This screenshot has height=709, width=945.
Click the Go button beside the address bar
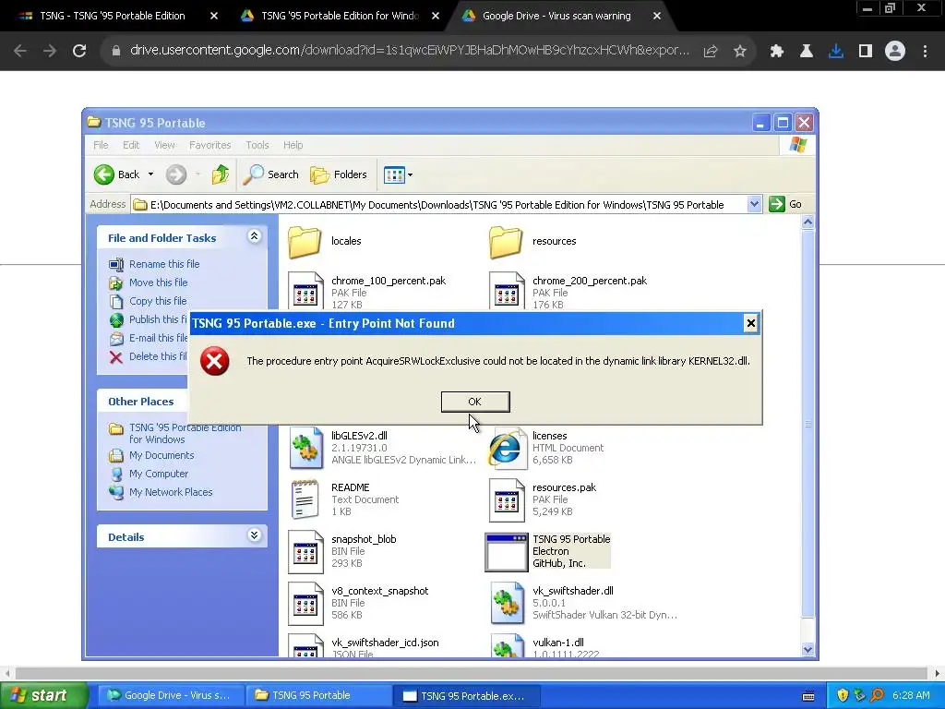pos(785,204)
